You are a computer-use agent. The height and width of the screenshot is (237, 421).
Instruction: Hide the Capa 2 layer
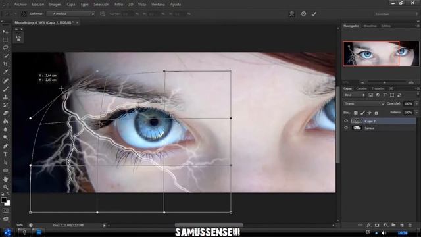346,121
